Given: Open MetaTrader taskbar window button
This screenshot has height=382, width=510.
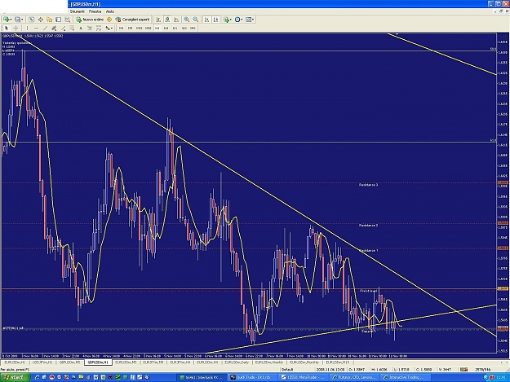Looking at the screenshot, I should (304, 377).
